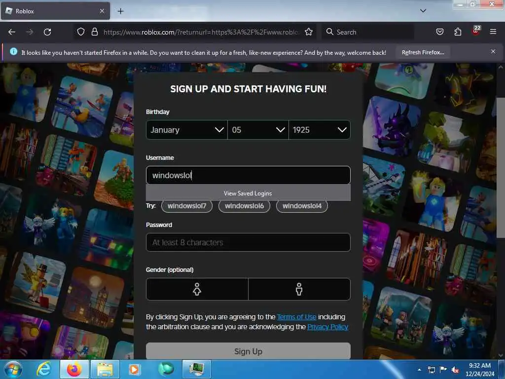Dismiss the Firefox refresh notification bar
This screenshot has width=505, height=379.
click(493, 51)
